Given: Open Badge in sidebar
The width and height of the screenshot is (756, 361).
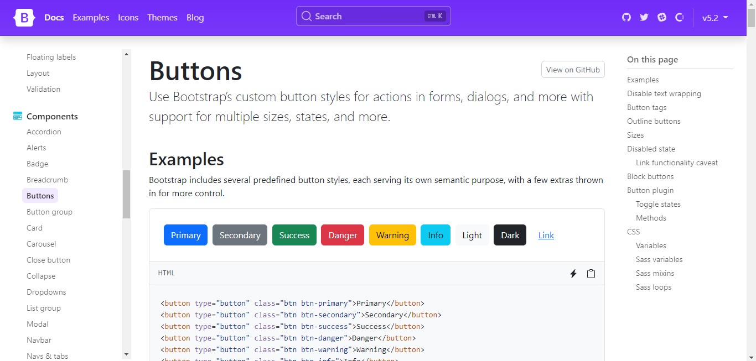Looking at the screenshot, I should click(x=37, y=164).
